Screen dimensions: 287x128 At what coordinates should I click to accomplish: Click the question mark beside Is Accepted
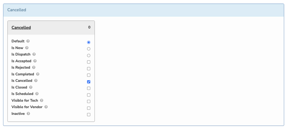[35, 61]
